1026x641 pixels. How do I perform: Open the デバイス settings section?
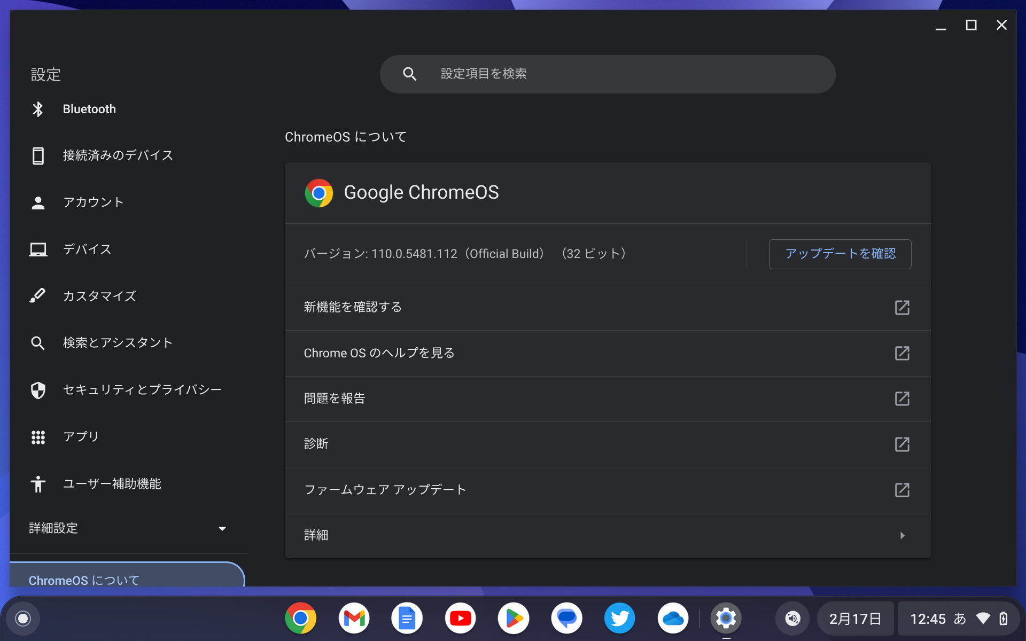[87, 249]
